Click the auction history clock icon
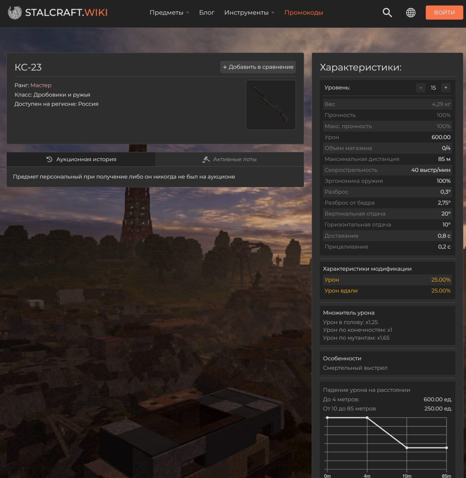 point(49,159)
